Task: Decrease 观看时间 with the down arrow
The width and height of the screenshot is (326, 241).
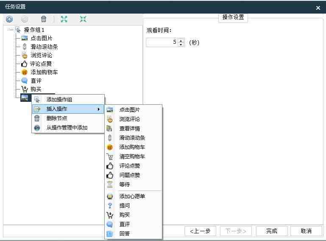Action: pyautogui.click(x=181, y=44)
